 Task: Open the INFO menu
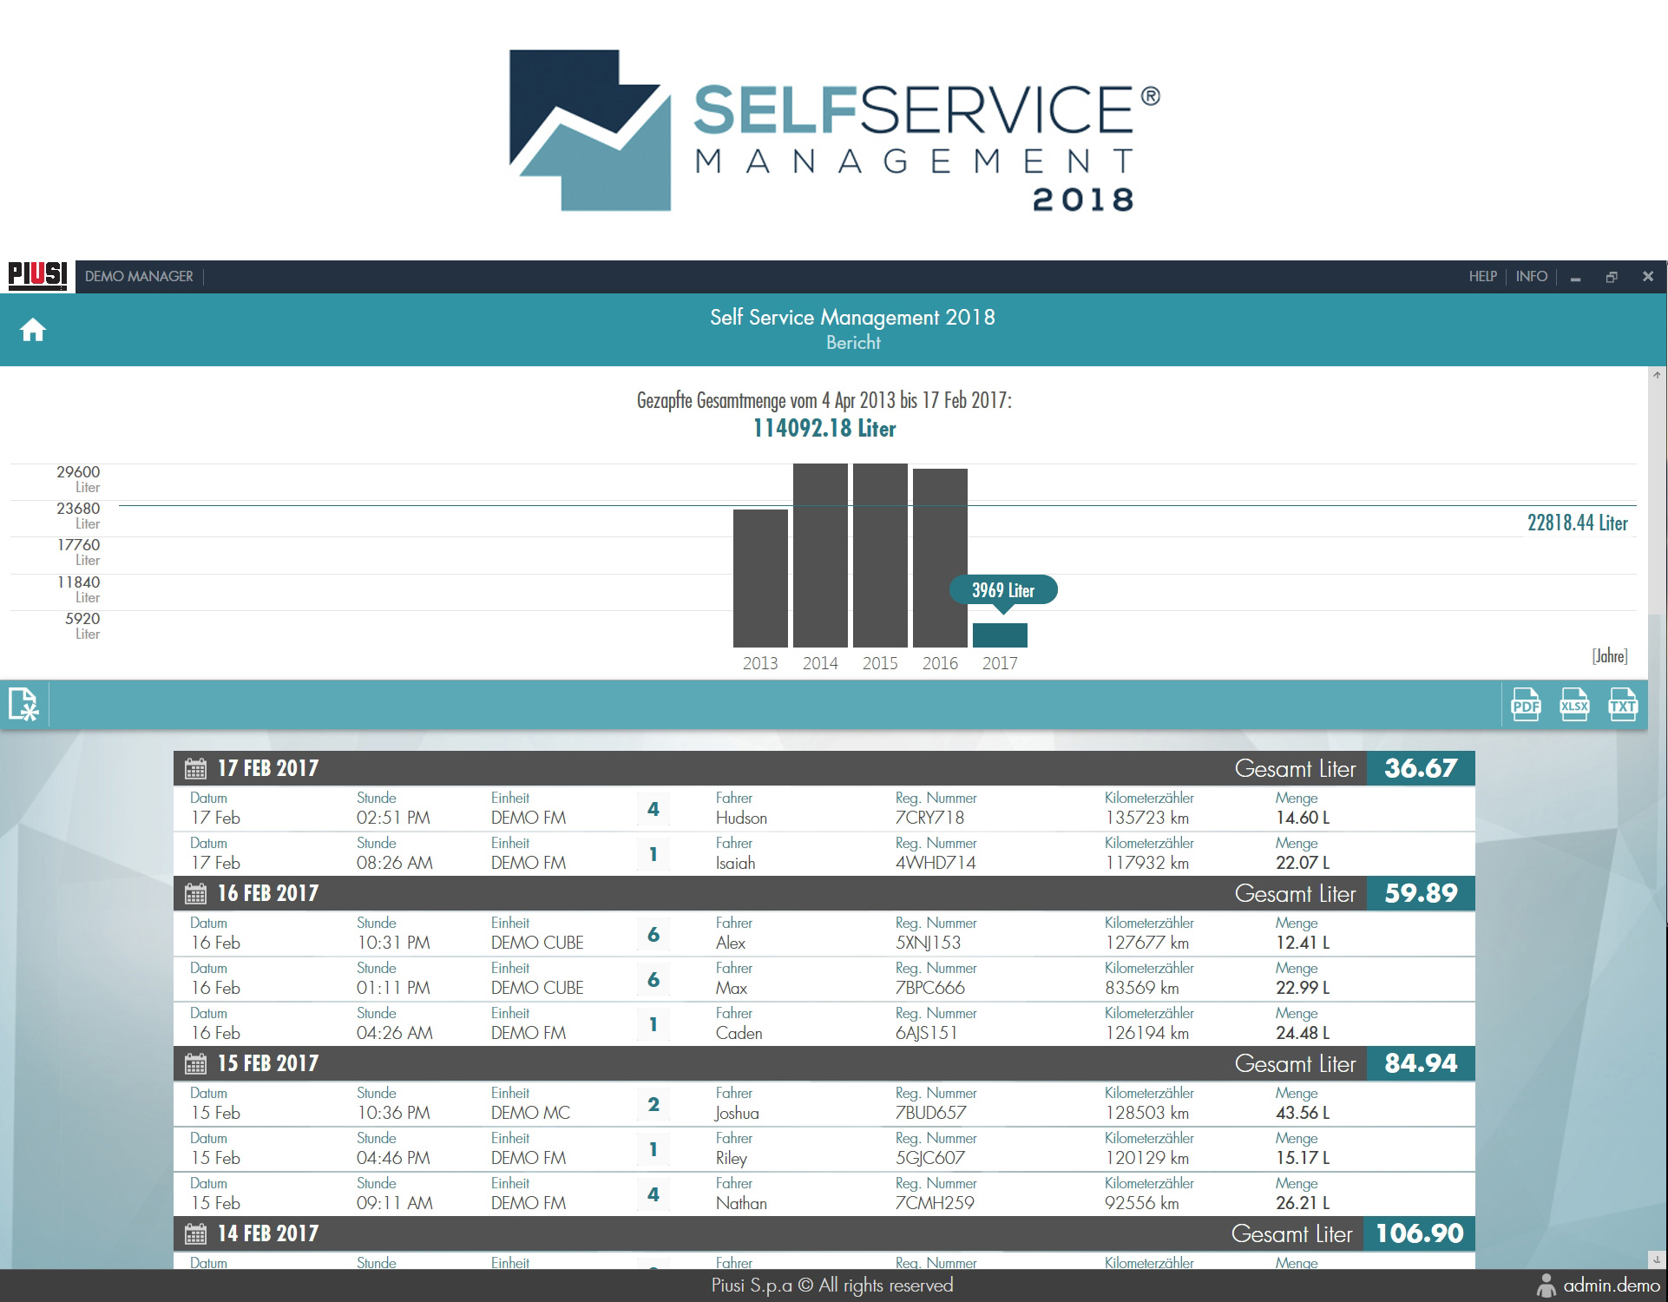[1532, 276]
